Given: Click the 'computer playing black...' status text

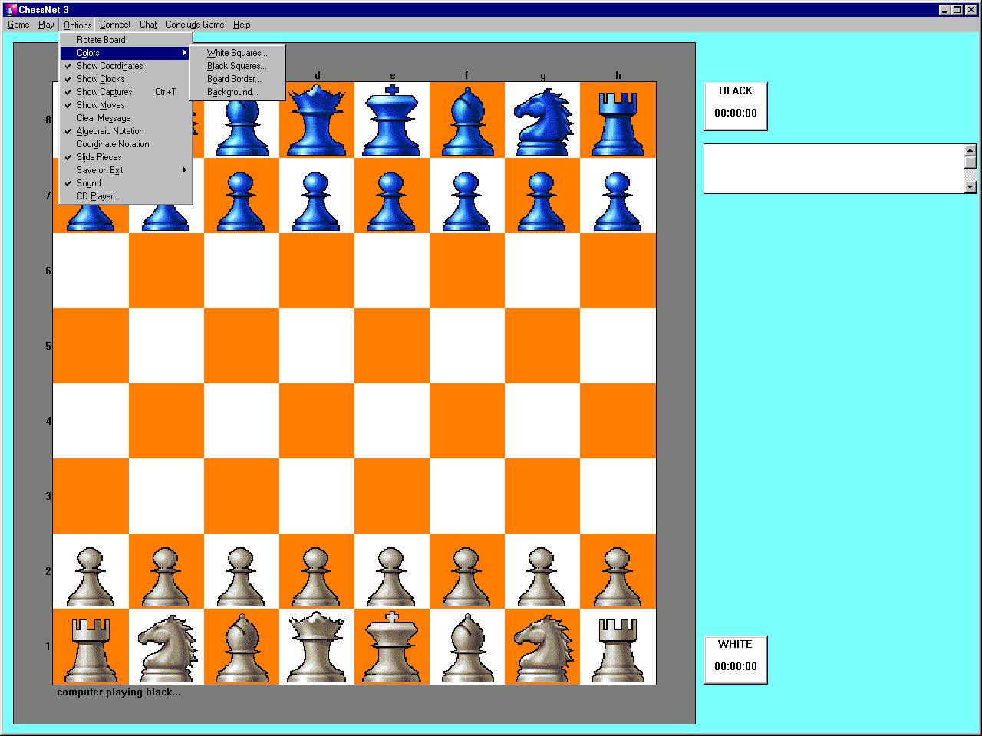Looking at the screenshot, I should (119, 692).
